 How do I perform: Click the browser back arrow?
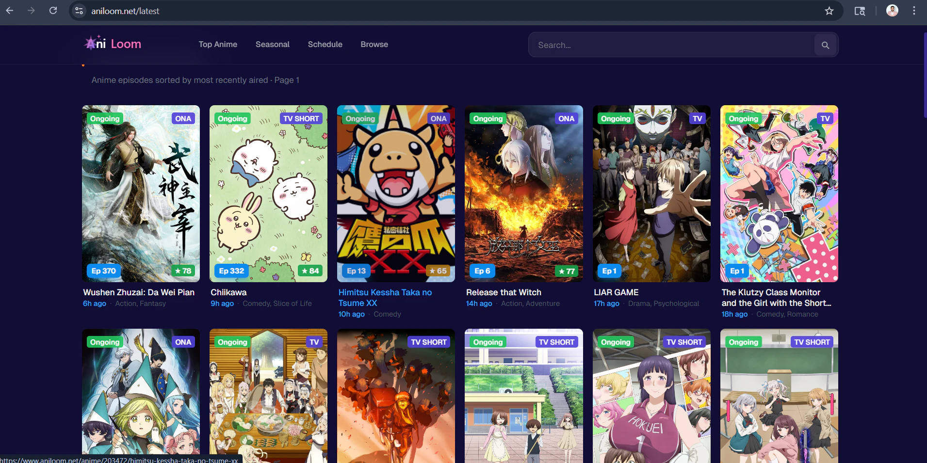point(10,11)
